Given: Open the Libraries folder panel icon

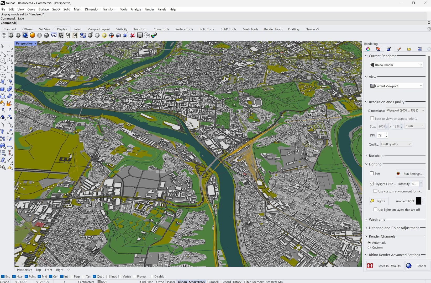Looking at the screenshot, I should pyautogui.click(x=409, y=49).
